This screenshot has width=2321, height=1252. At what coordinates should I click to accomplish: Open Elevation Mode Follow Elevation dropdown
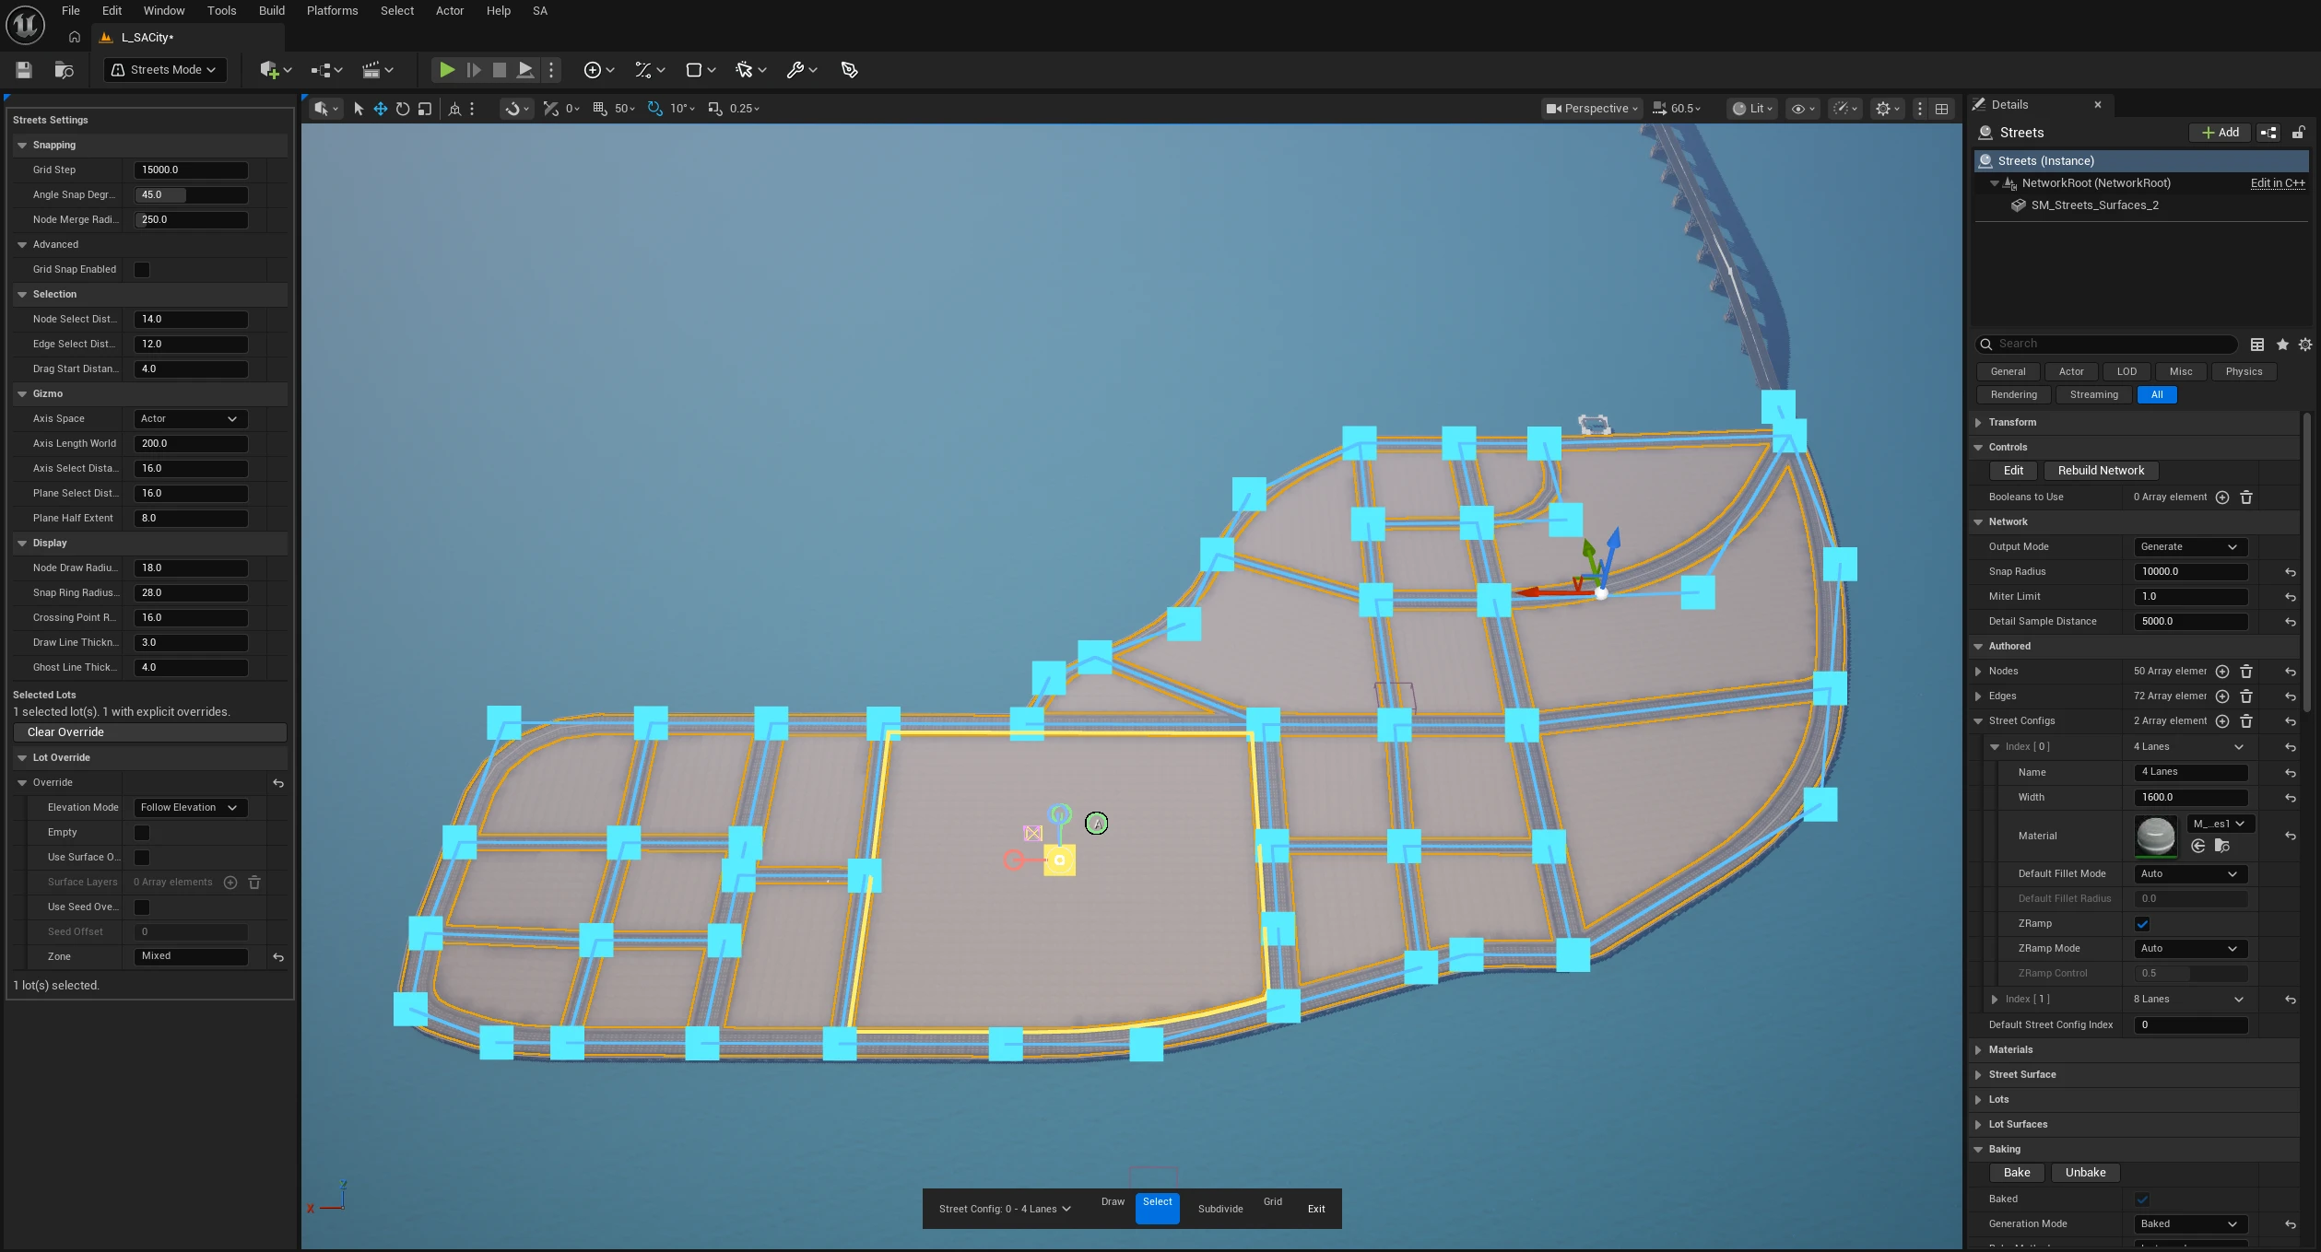click(x=191, y=808)
